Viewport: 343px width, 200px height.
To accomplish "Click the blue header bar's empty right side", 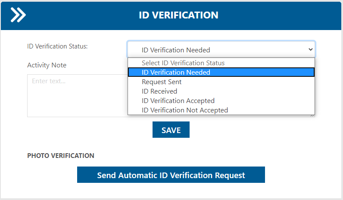I will [x=293, y=15].
